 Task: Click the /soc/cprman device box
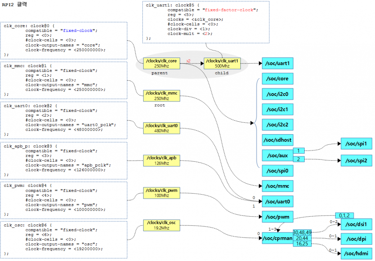278,238
